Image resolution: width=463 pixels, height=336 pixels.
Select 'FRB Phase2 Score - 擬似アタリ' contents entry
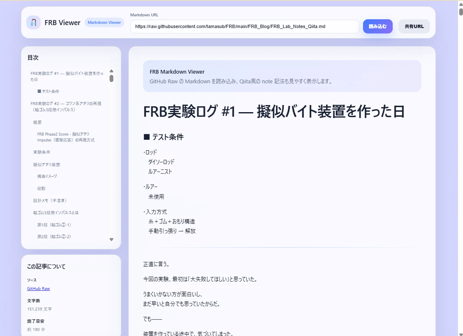(x=66, y=137)
